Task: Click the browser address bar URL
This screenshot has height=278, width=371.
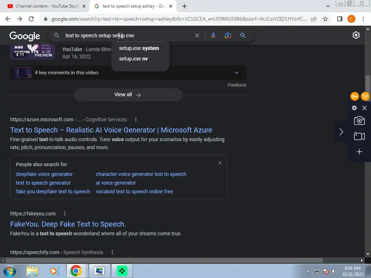Action: 179,19
